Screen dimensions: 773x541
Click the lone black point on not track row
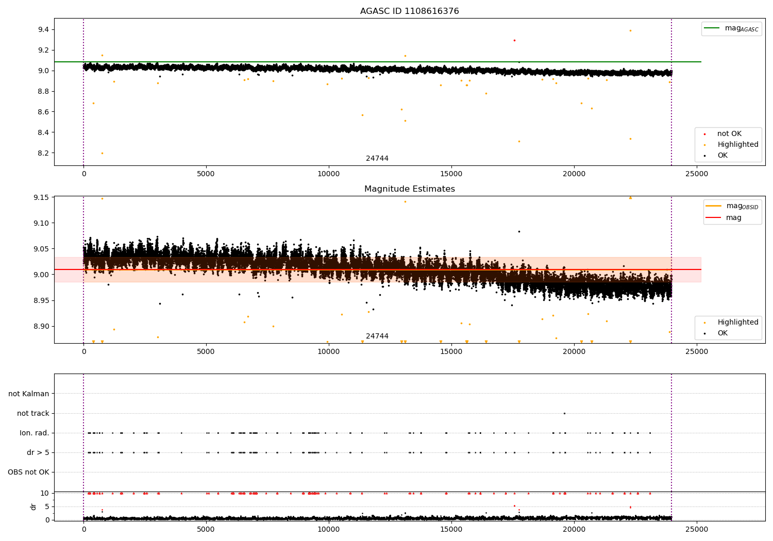pos(564,413)
